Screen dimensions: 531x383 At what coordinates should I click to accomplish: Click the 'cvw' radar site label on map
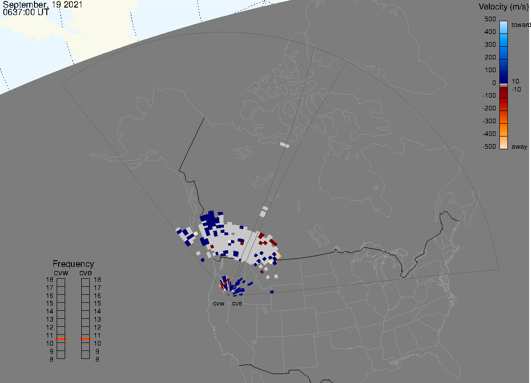click(x=219, y=303)
